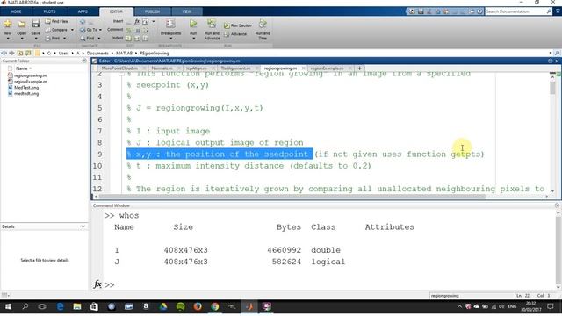Image resolution: width=562 pixels, height=316 pixels.
Task: Select MedTest.png in Current Folder
Action: (x=26, y=88)
